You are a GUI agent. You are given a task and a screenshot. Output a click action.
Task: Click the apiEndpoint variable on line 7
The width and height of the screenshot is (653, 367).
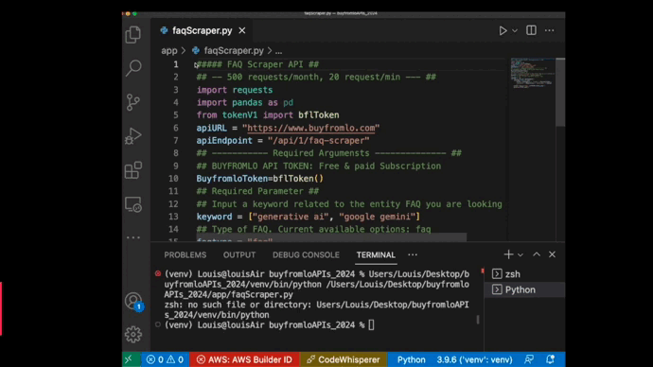click(224, 141)
